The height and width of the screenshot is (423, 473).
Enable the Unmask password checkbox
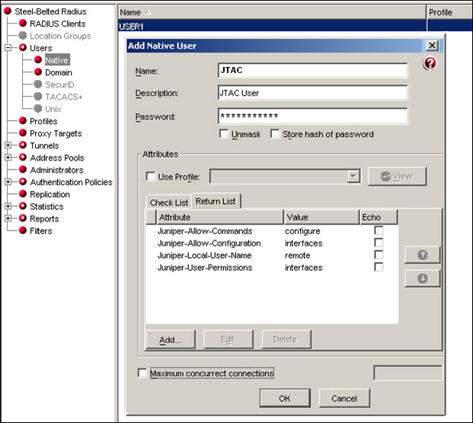[224, 134]
